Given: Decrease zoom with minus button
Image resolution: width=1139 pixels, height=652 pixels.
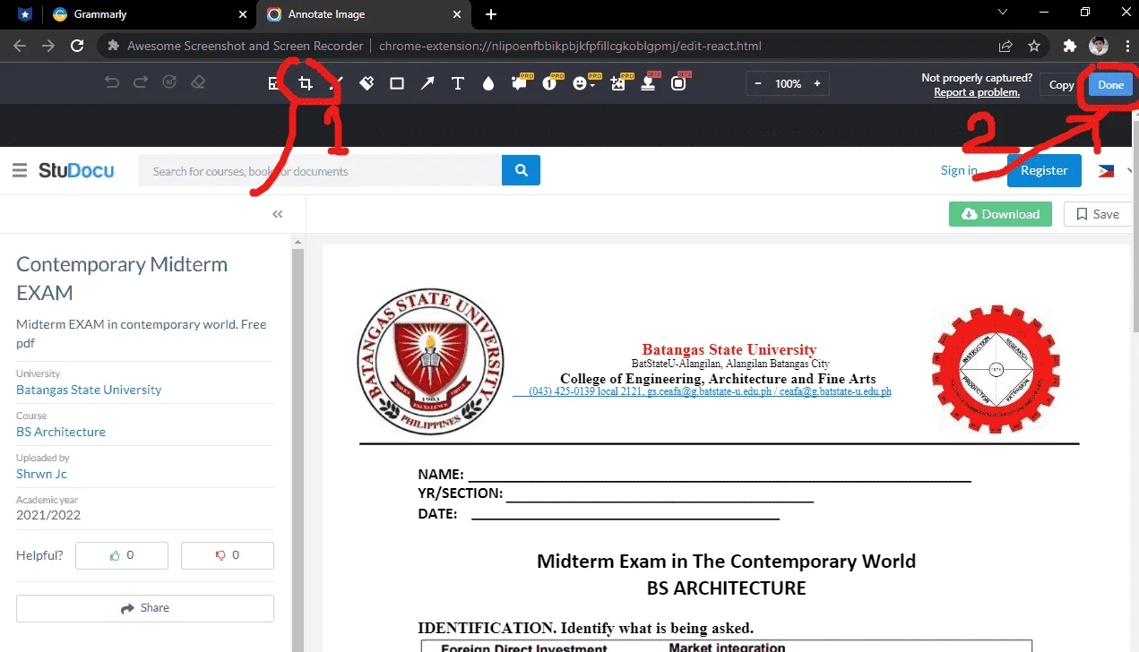Looking at the screenshot, I should tap(758, 83).
